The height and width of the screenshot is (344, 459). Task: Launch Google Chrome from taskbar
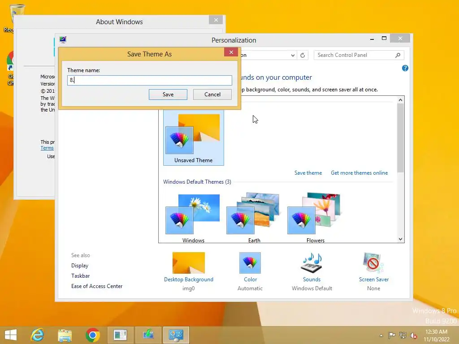(92, 335)
